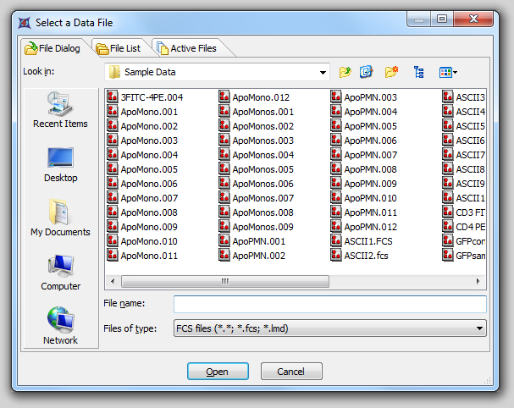514x408 pixels.
Task: Click the Cancel button
Action: (291, 372)
